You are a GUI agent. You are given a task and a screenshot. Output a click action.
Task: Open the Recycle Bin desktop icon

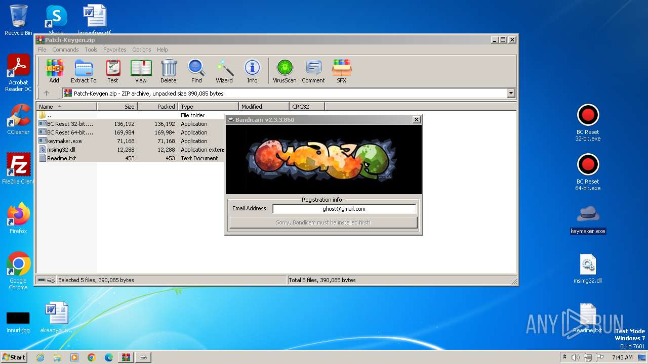coord(18,20)
